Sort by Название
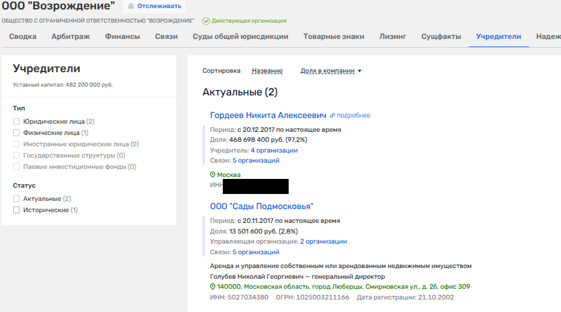Image resolution: width=561 pixels, height=312 pixels. point(267,71)
